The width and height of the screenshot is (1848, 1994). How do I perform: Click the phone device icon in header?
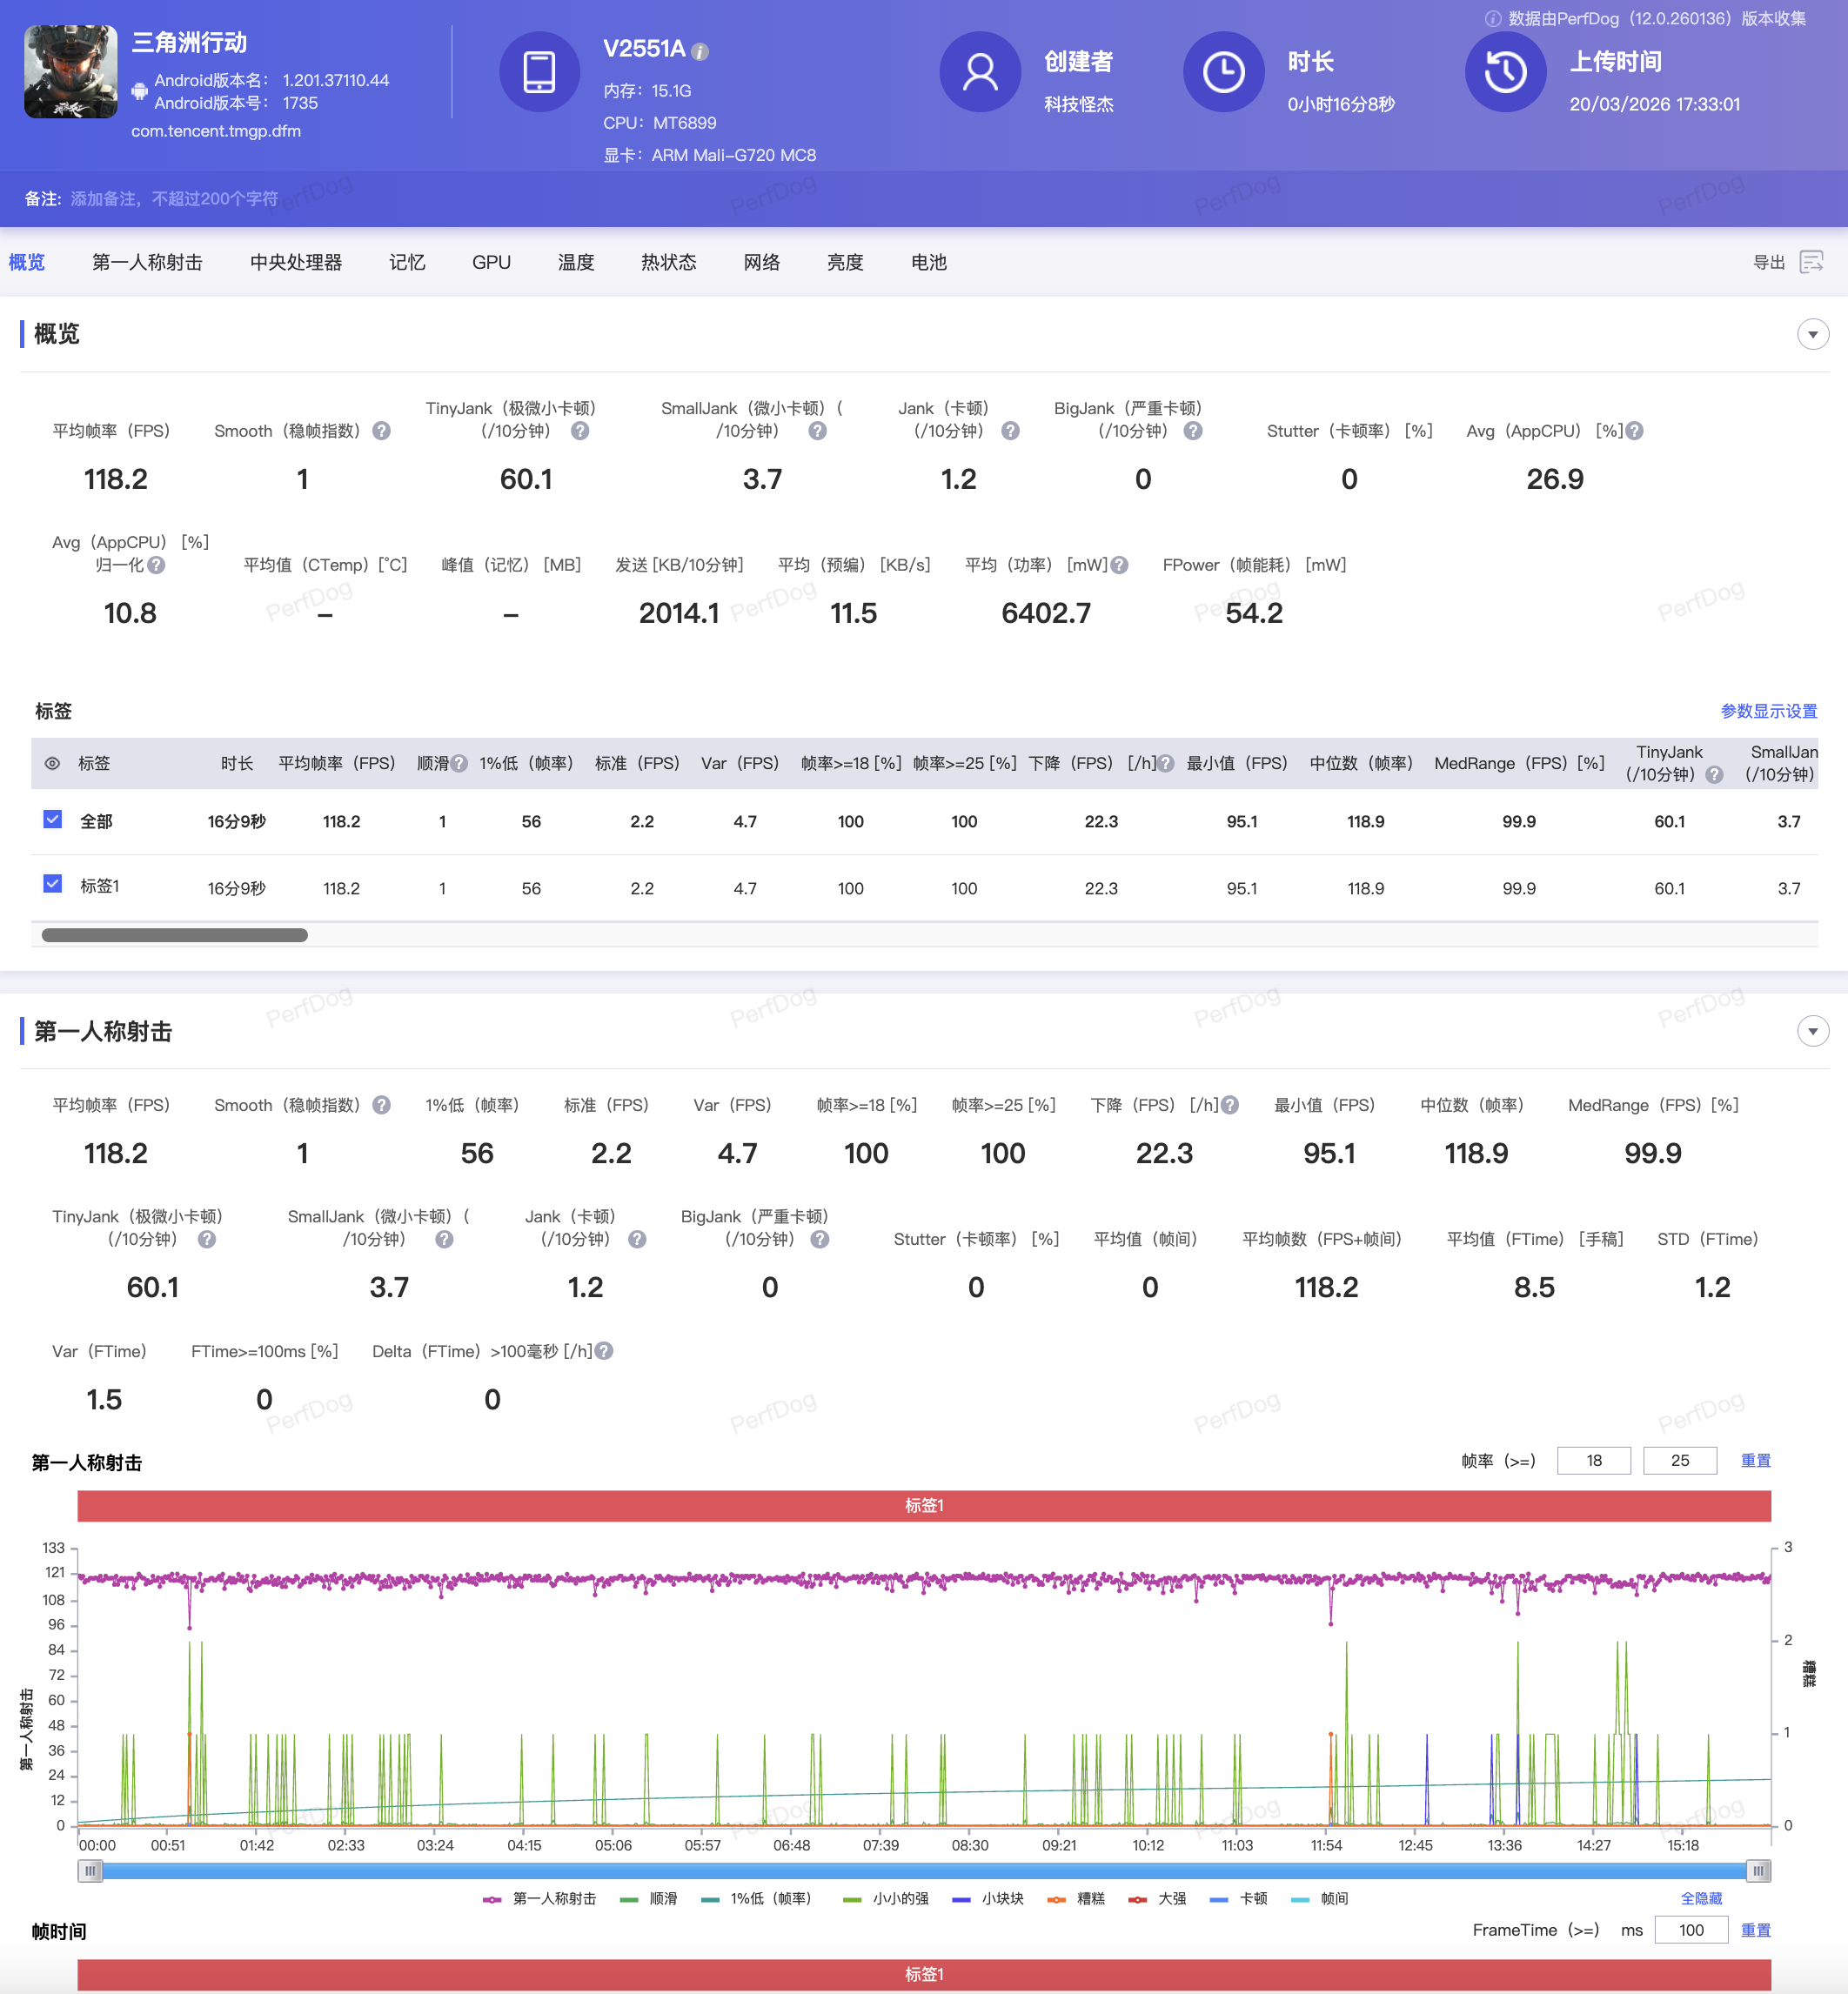click(x=539, y=73)
